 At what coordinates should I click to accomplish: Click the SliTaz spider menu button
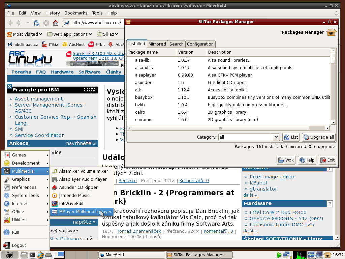click(9, 255)
